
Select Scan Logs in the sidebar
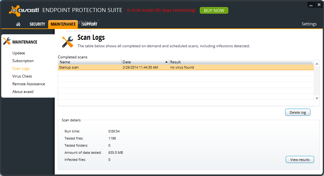coord(21,68)
